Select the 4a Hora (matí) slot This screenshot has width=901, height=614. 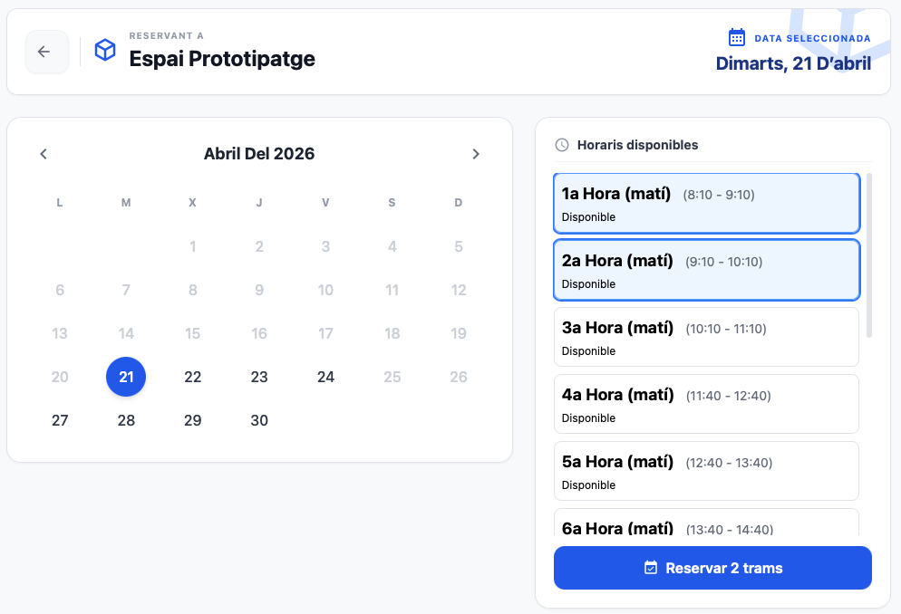(705, 404)
